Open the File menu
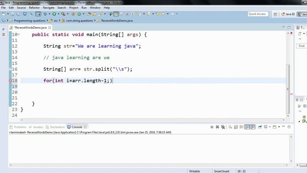The height and width of the screenshot is (173, 307). 3,8
